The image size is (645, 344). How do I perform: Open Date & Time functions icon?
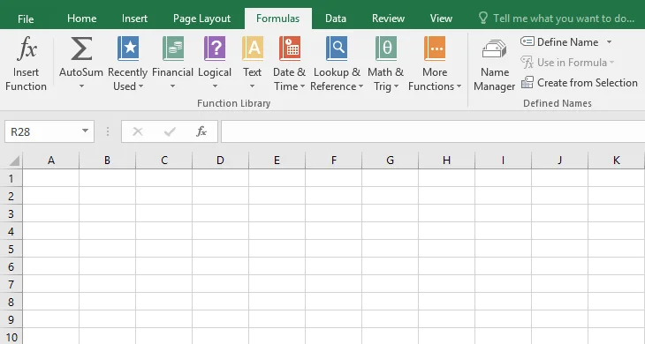click(290, 49)
